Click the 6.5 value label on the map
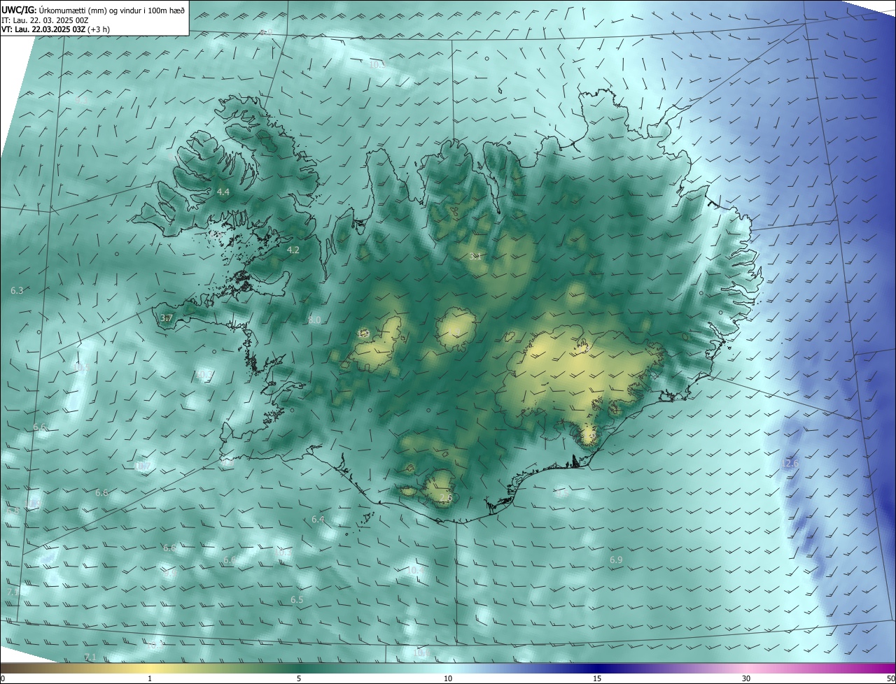 (297, 600)
